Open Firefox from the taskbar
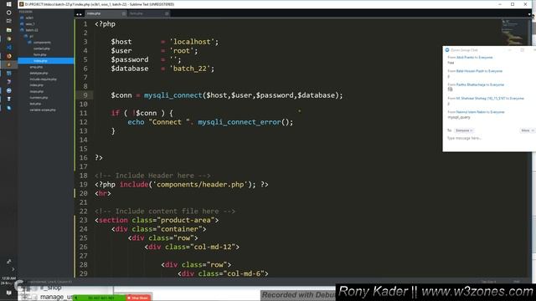The height and width of the screenshot is (301, 536). coord(8,56)
